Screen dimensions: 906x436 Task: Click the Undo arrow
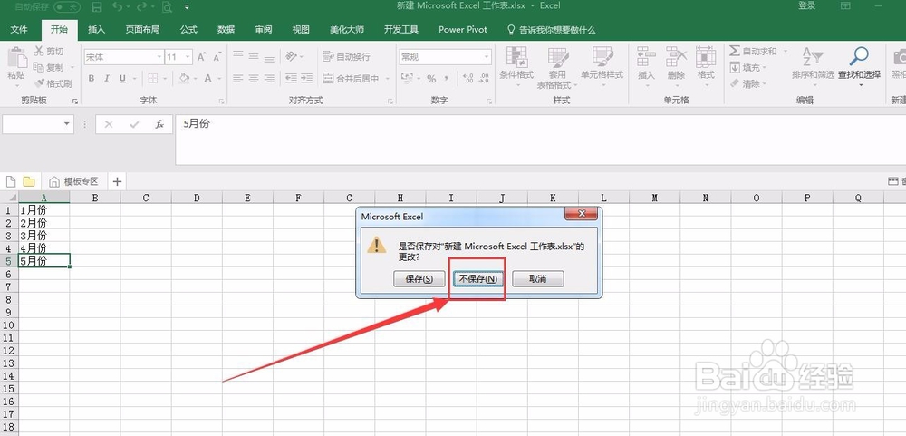pyautogui.click(x=117, y=7)
